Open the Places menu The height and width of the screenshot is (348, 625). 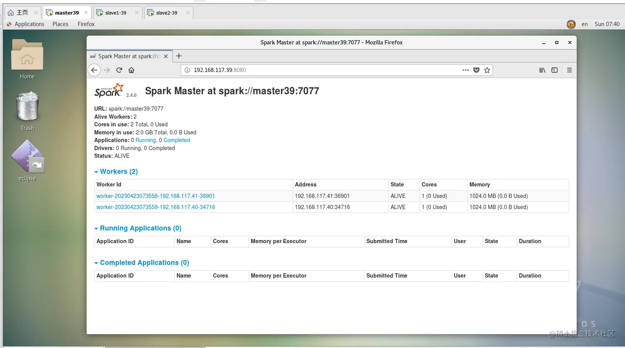click(60, 24)
